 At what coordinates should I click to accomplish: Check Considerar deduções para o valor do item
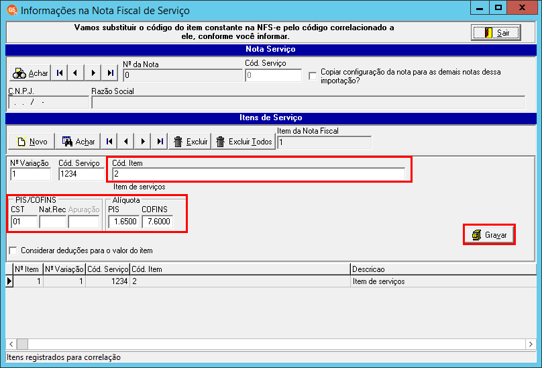coord(13,250)
